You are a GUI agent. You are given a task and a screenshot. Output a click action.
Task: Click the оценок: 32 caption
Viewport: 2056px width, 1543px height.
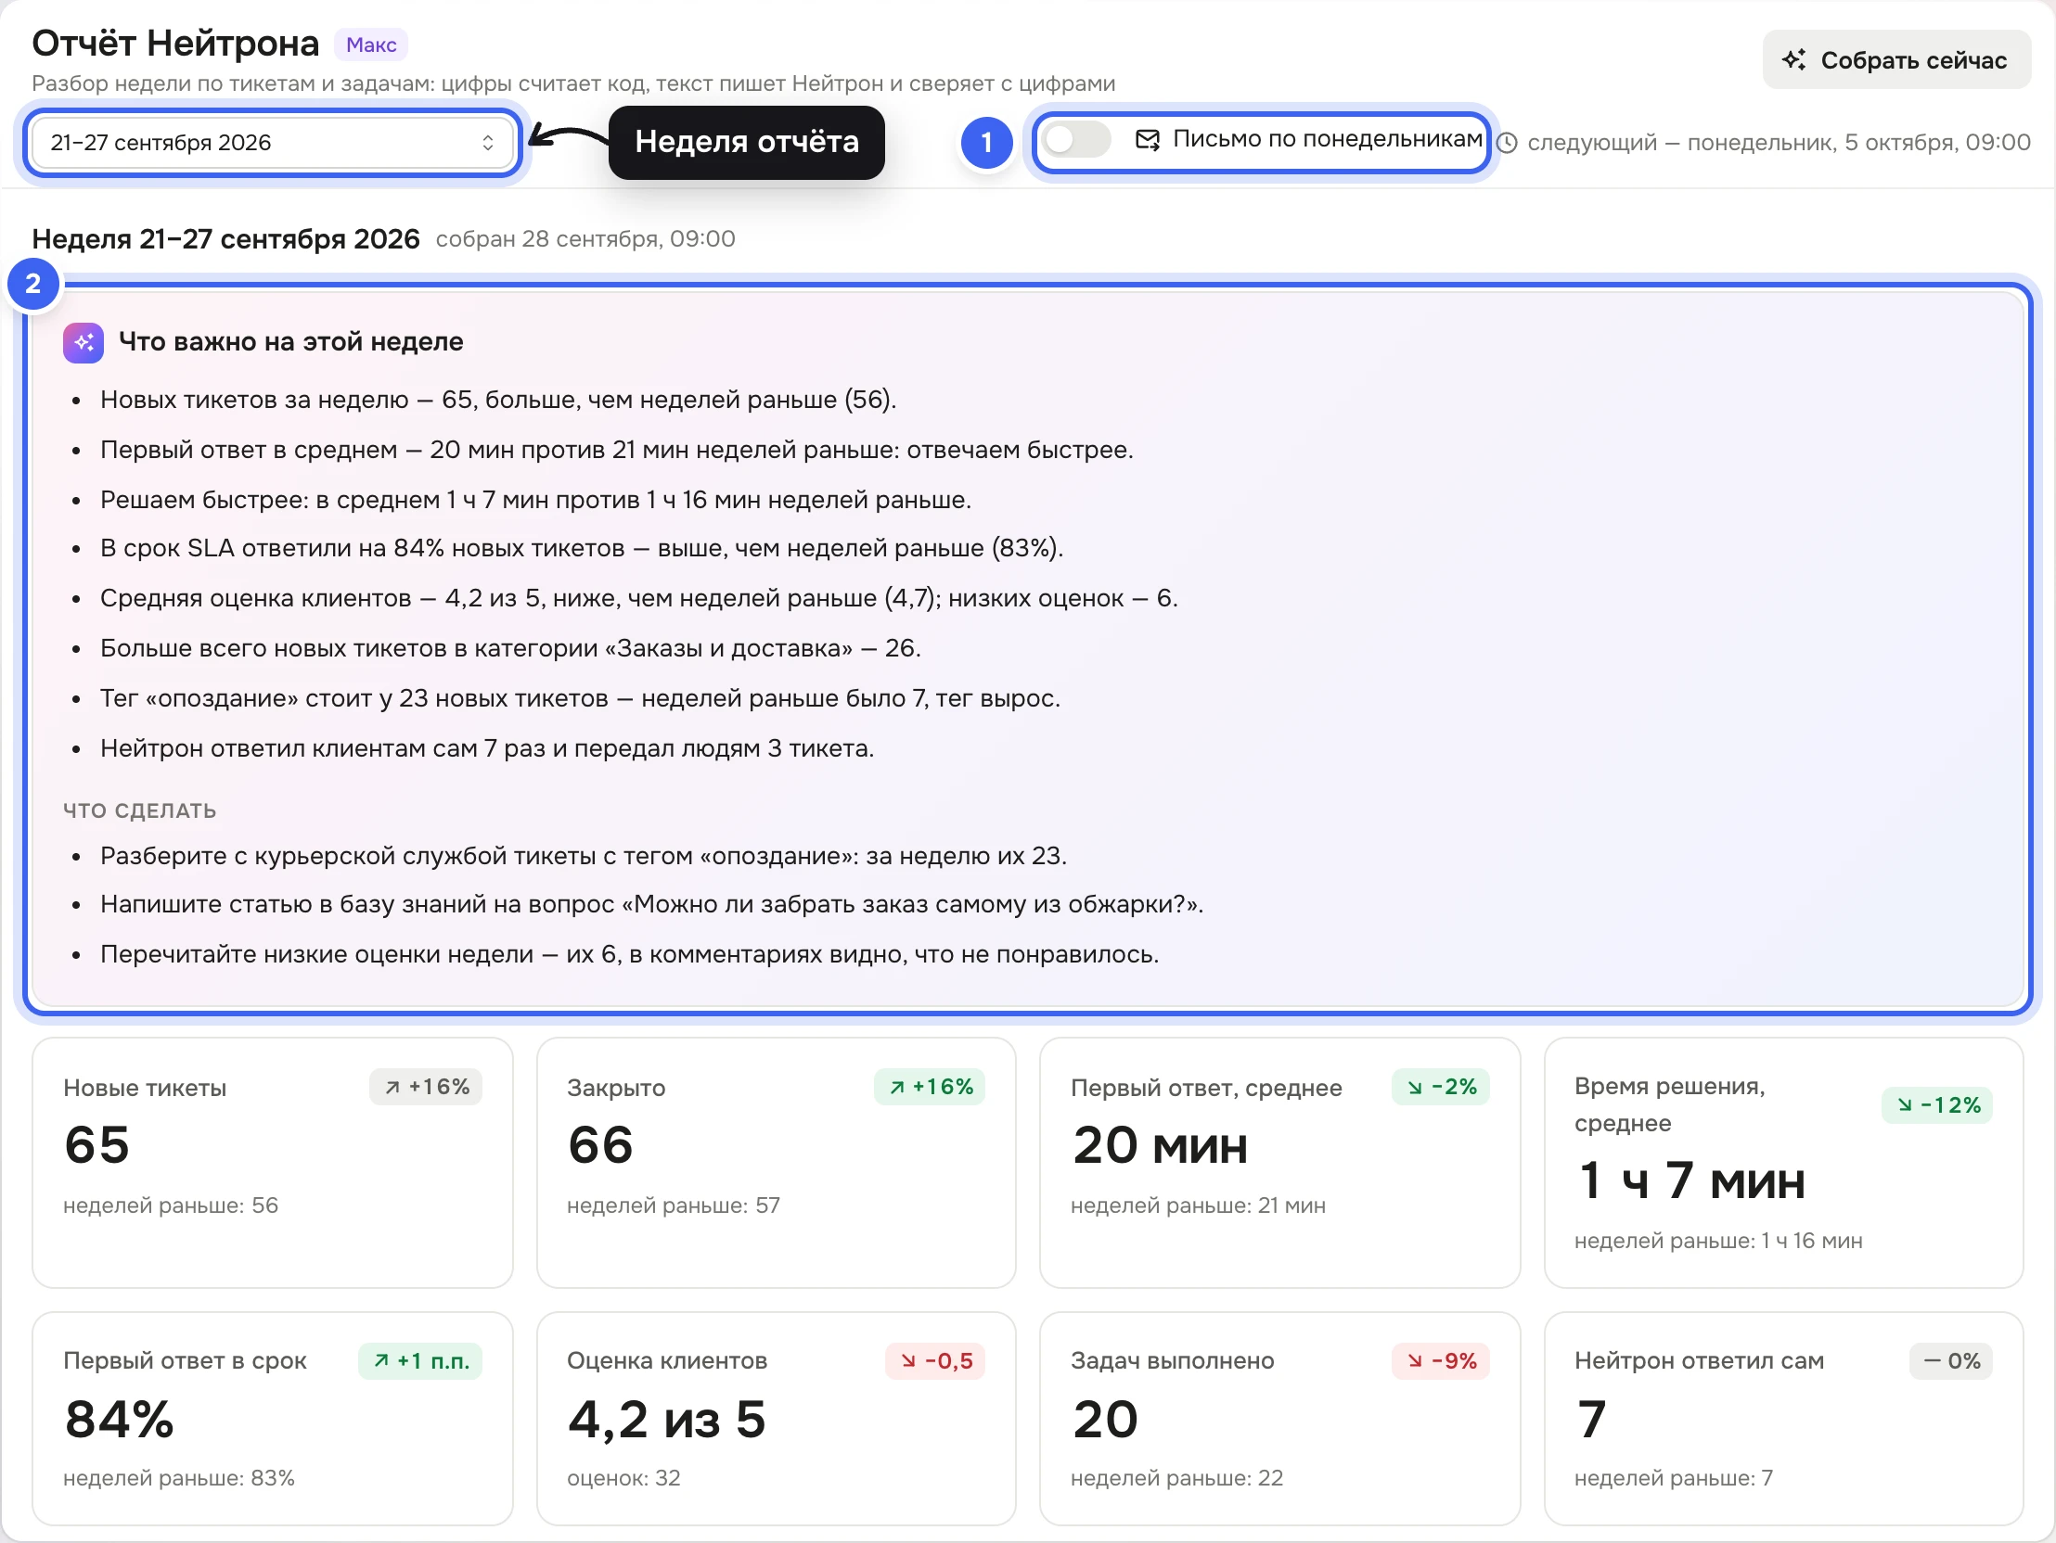click(x=623, y=1478)
